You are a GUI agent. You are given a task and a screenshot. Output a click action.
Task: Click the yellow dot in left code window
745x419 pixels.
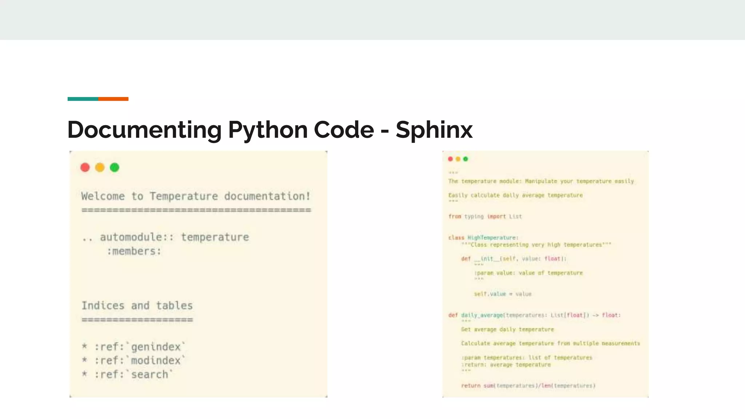click(x=100, y=167)
